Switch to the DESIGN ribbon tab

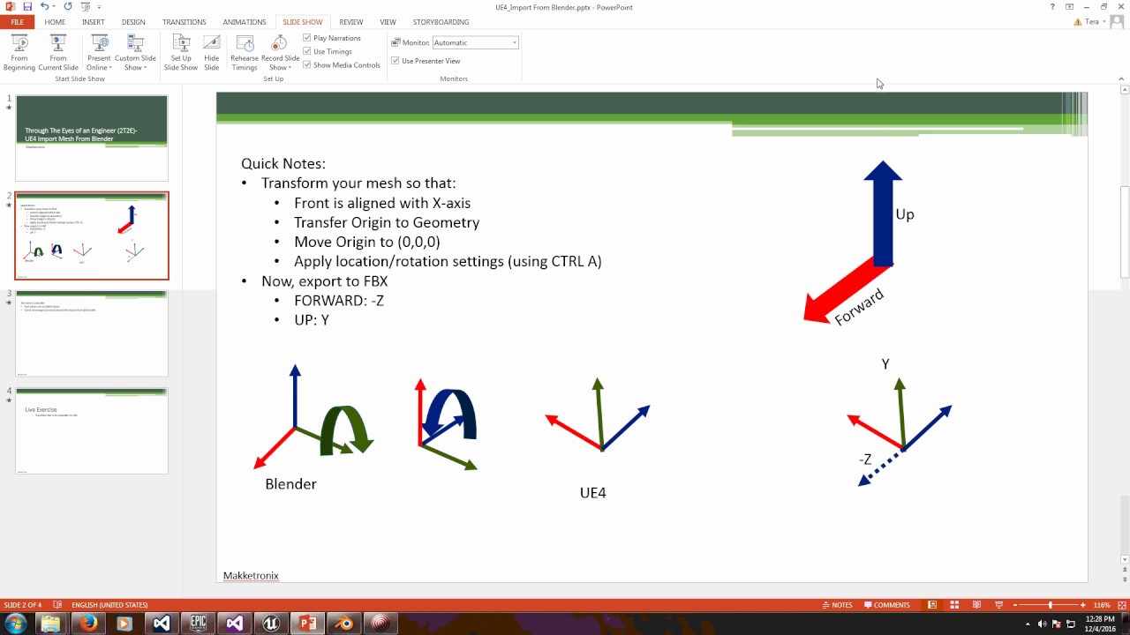pyautogui.click(x=133, y=22)
